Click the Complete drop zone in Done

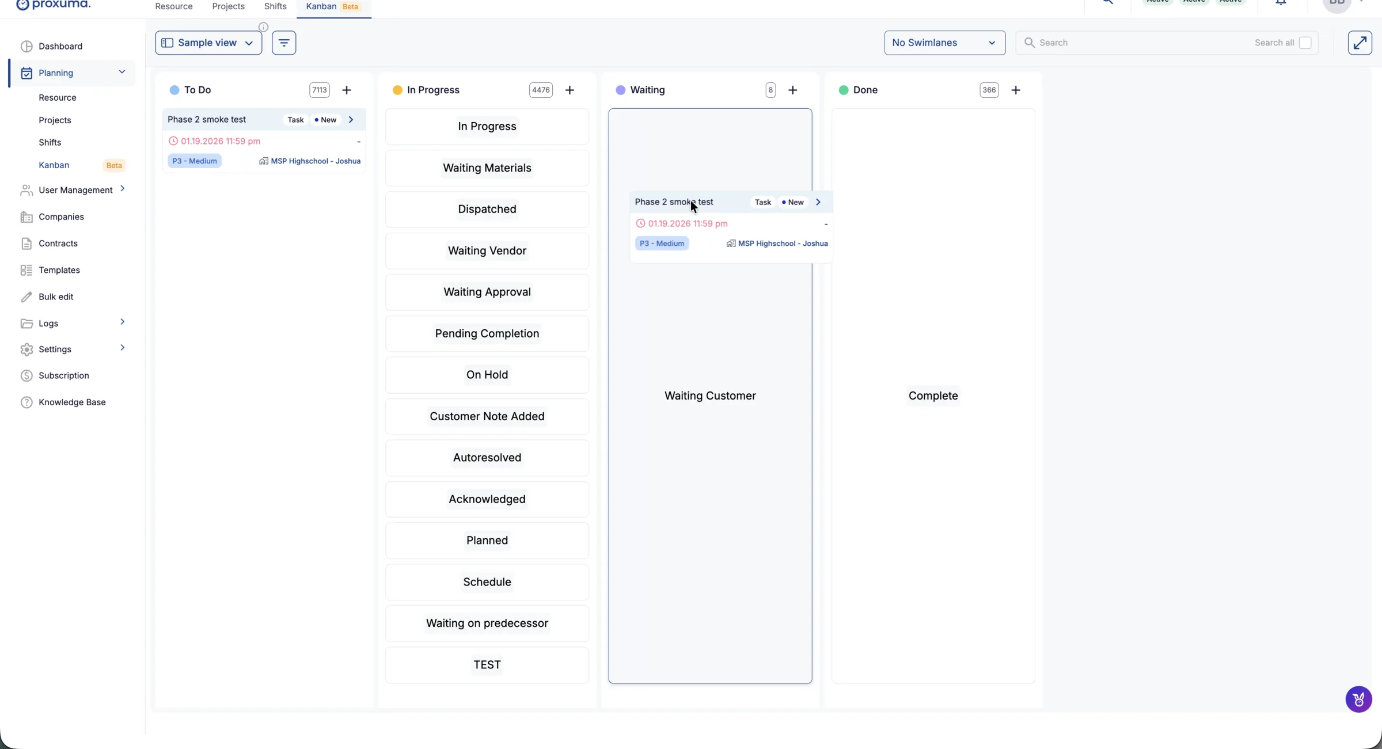click(933, 396)
